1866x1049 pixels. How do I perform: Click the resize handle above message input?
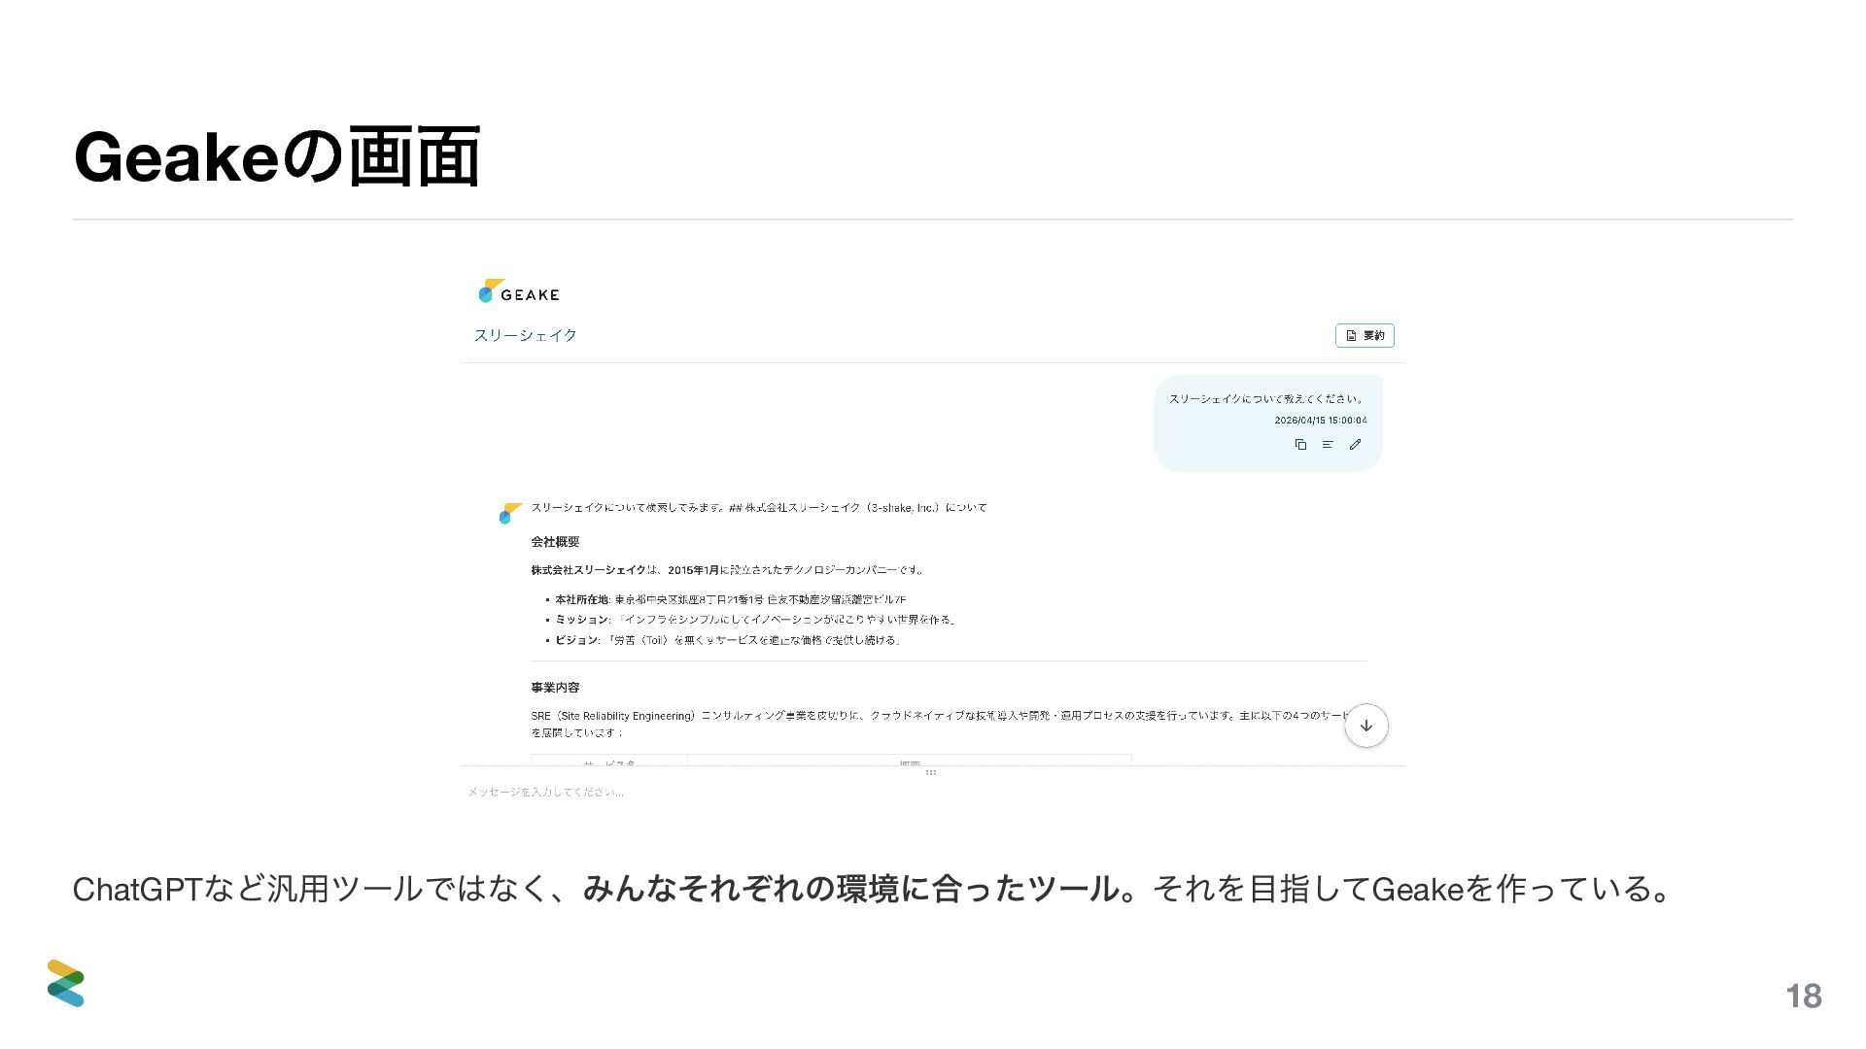click(x=930, y=773)
